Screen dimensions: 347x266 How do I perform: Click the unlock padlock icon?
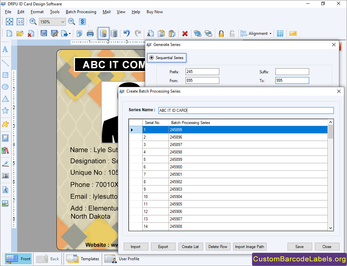click(232, 33)
